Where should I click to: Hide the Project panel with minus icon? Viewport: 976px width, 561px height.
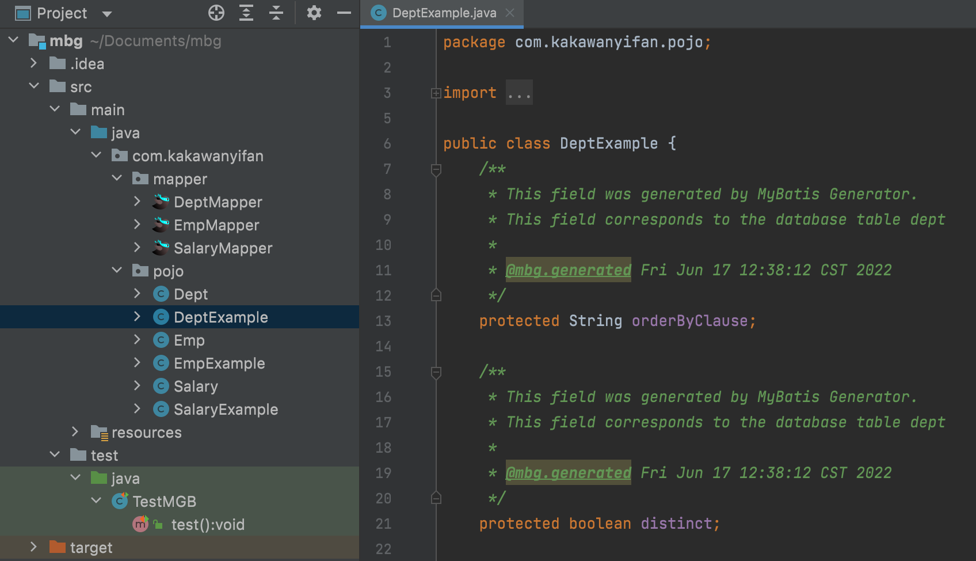point(344,13)
